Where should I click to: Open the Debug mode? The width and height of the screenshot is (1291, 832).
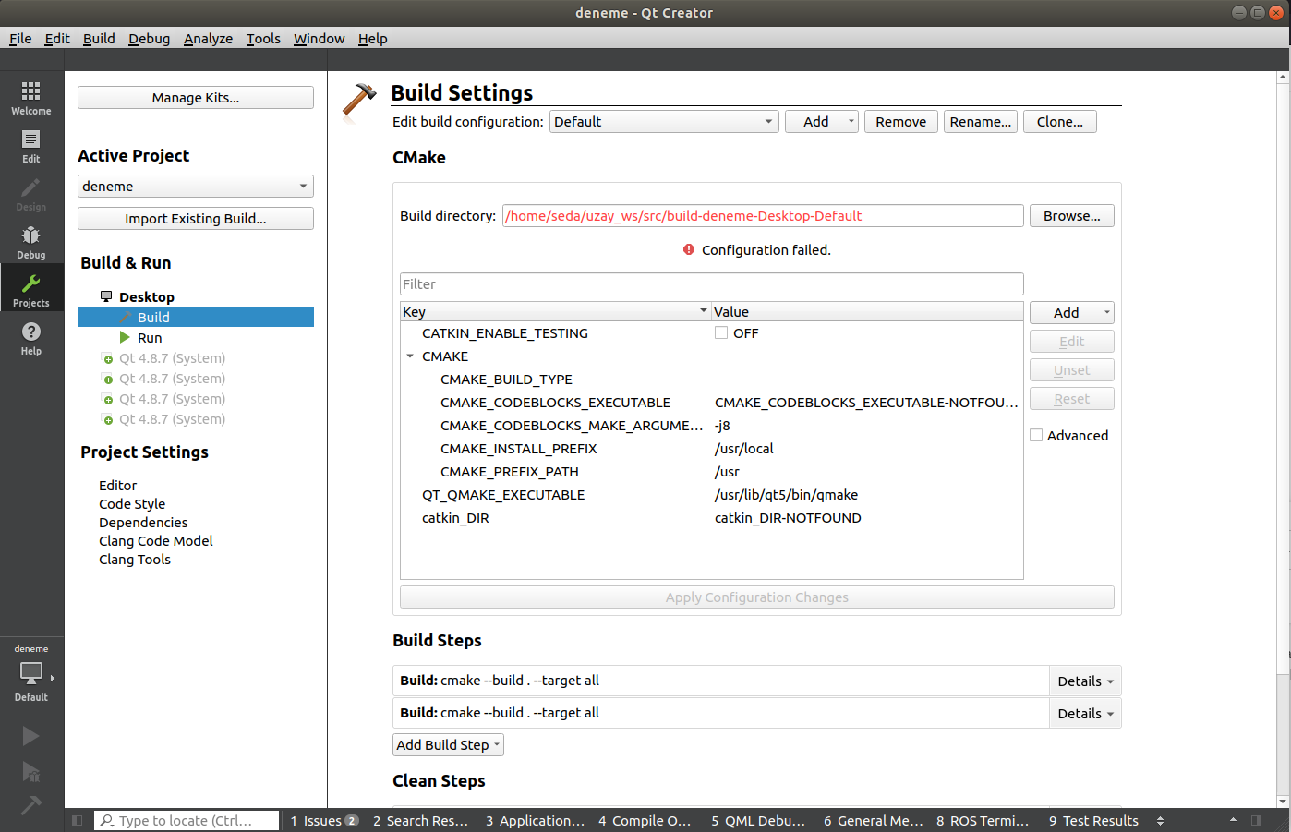pyautogui.click(x=30, y=241)
